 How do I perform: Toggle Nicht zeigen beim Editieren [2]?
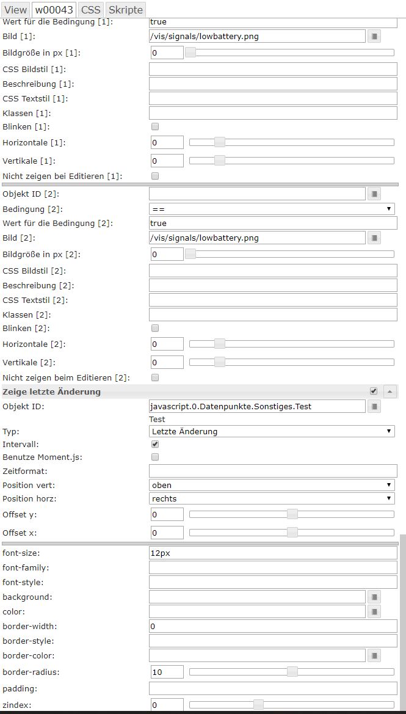pos(155,378)
